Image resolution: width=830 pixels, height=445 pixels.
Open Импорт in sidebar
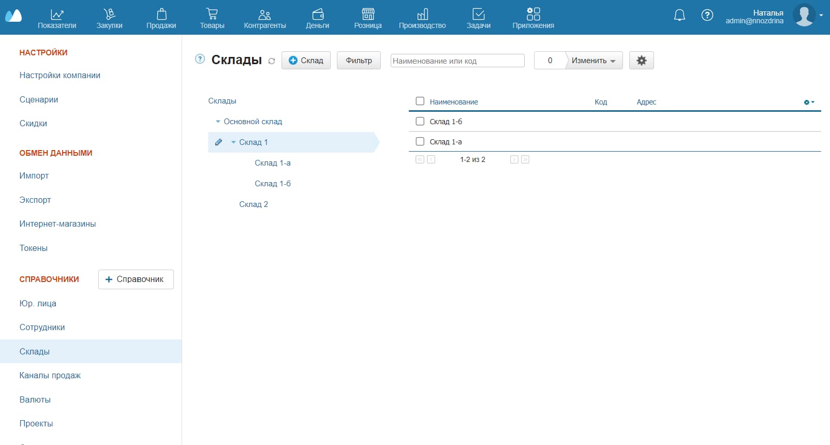point(34,175)
